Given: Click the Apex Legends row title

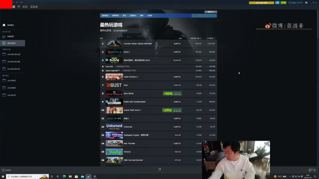Looking at the screenshot, I should pos(112,71).
